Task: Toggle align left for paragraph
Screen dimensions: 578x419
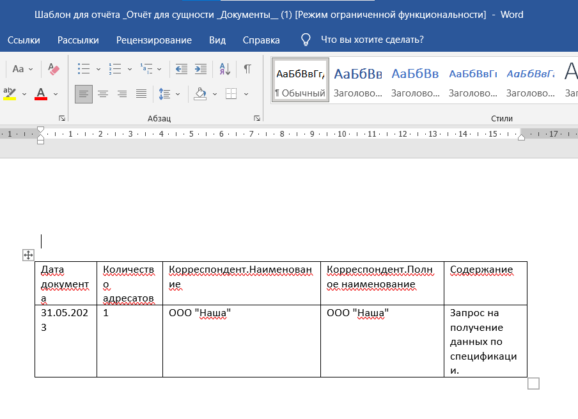Action: (x=84, y=94)
